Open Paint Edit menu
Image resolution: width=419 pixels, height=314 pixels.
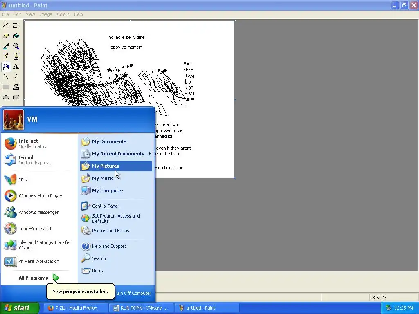pyautogui.click(x=17, y=14)
